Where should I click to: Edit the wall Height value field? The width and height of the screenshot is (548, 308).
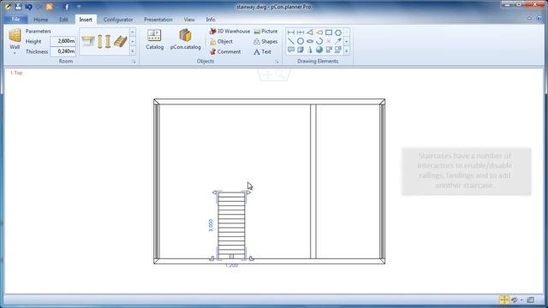pos(63,41)
